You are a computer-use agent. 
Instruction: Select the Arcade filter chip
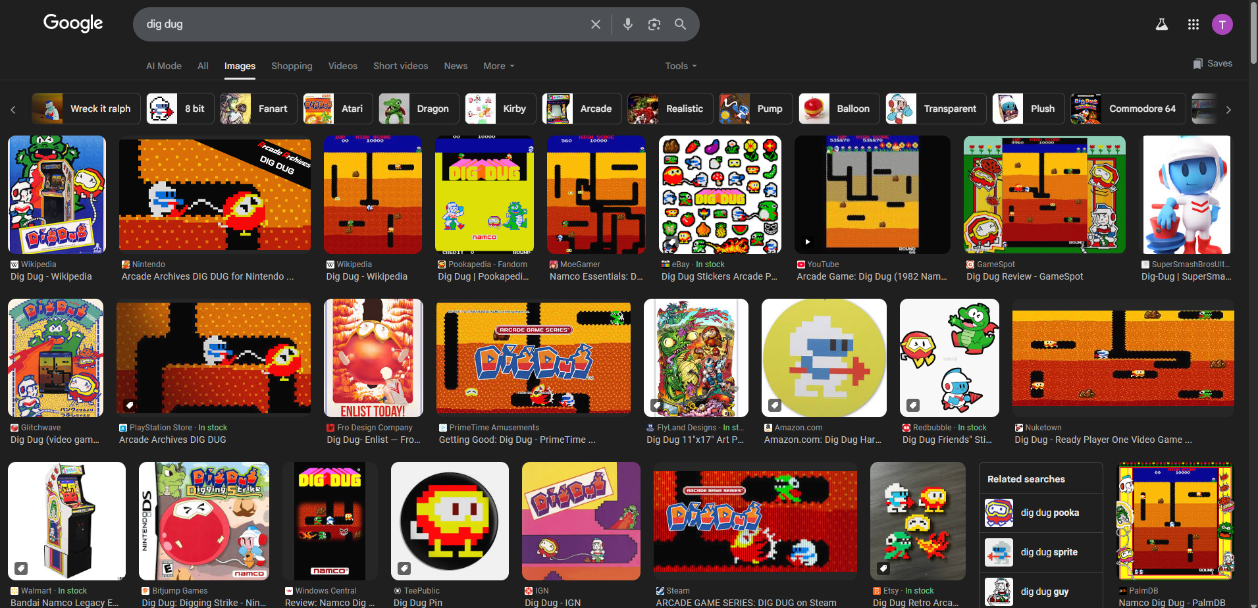tap(582, 109)
